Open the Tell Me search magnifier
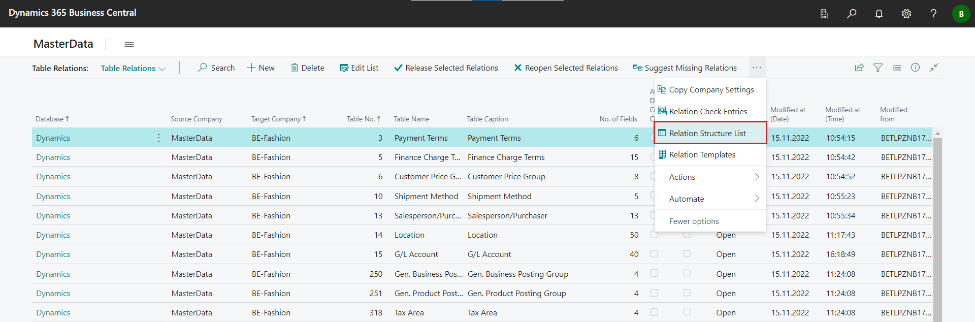 [852, 14]
